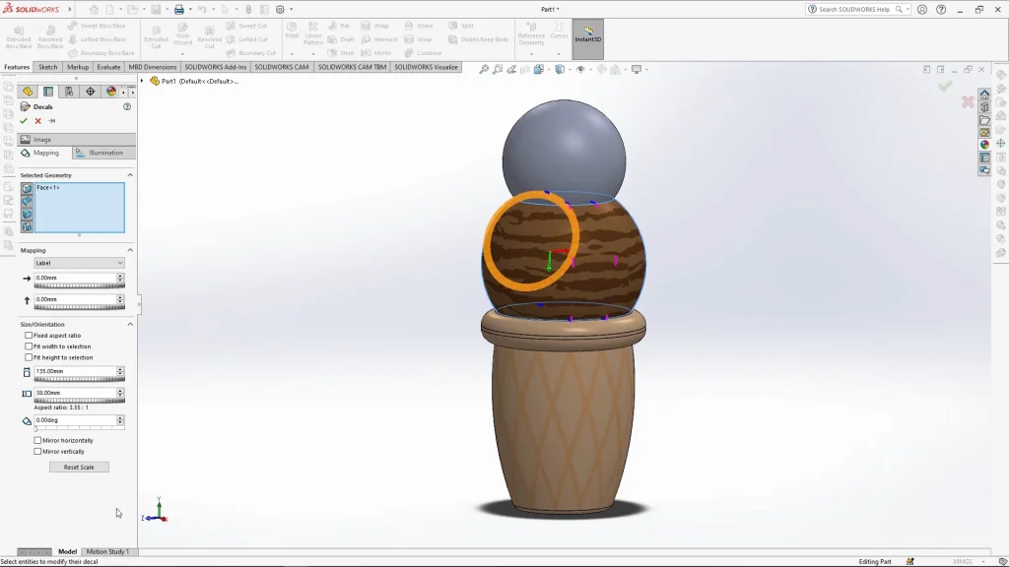The width and height of the screenshot is (1009, 567).
Task: Collapse the Size/Orientation section
Action: tap(130, 324)
